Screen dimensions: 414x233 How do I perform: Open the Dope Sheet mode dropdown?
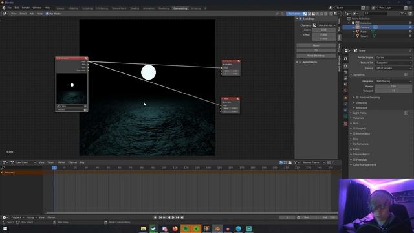[23, 162]
